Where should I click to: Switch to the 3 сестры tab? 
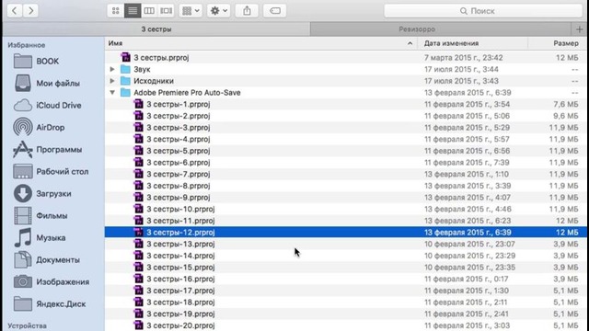click(156, 29)
